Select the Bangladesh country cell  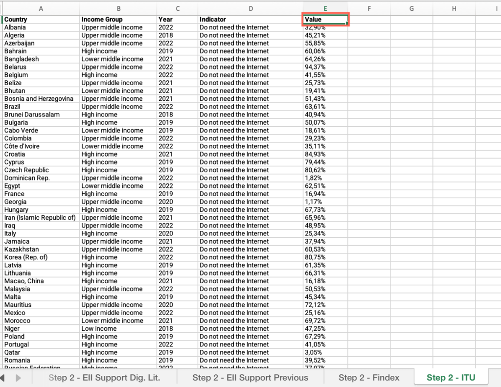click(x=41, y=59)
